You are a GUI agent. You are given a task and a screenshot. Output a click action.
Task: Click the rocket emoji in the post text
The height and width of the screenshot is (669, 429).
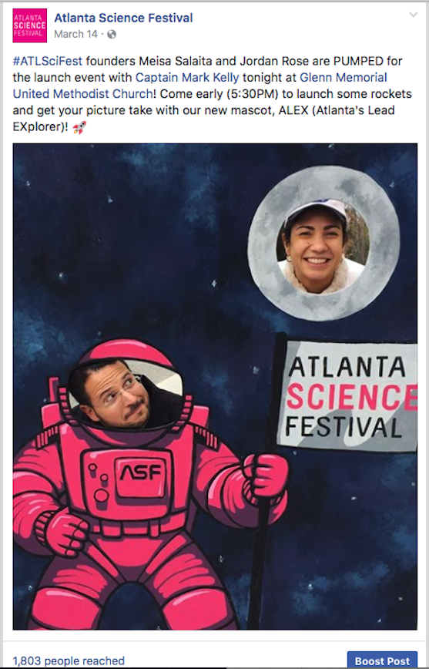pos(79,127)
